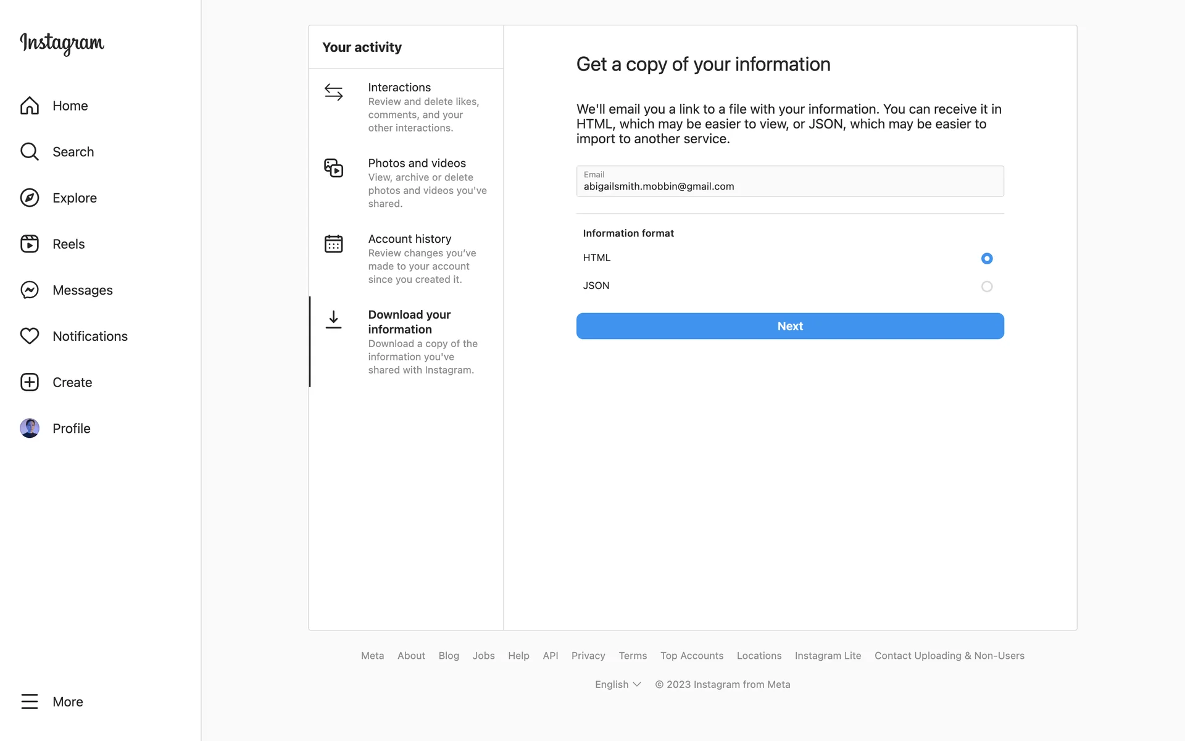
Task: Open the Privacy footer link
Action: point(588,656)
